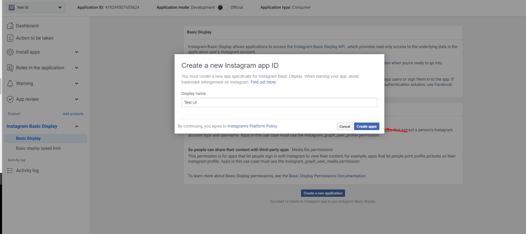The image size is (526, 234).
Task: Click the Roles in the application icon
Action: pyautogui.click(x=10, y=67)
